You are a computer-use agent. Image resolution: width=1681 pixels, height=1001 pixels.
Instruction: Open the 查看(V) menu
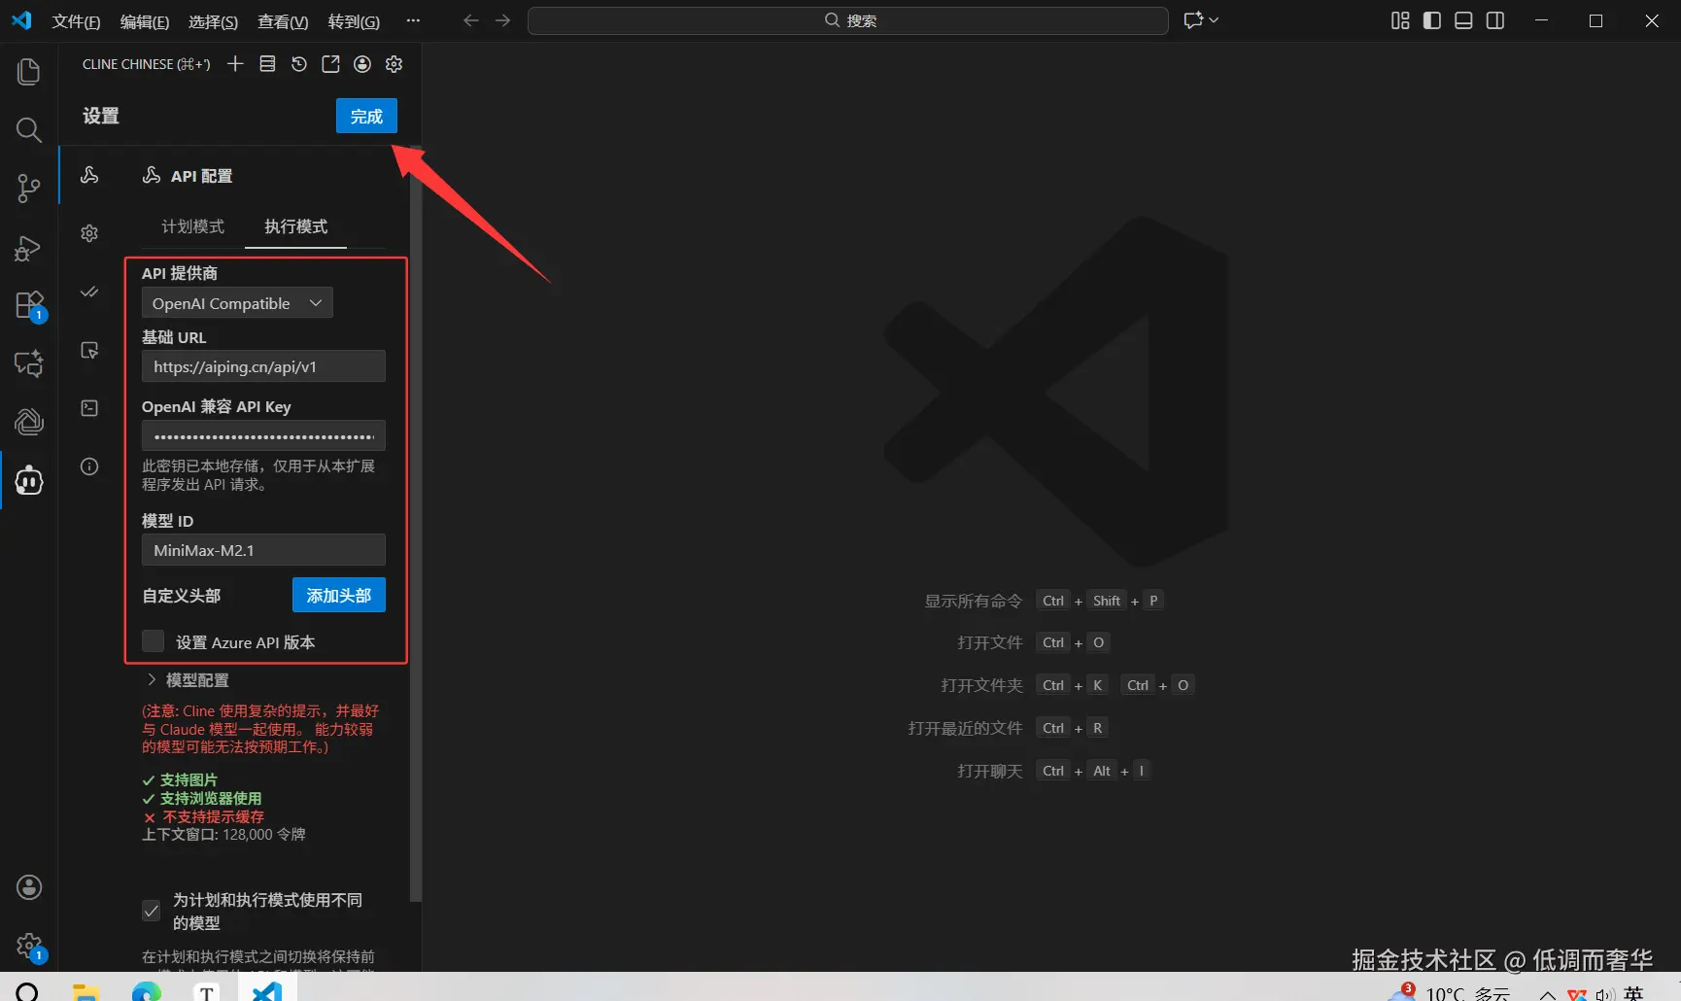(x=283, y=21)
